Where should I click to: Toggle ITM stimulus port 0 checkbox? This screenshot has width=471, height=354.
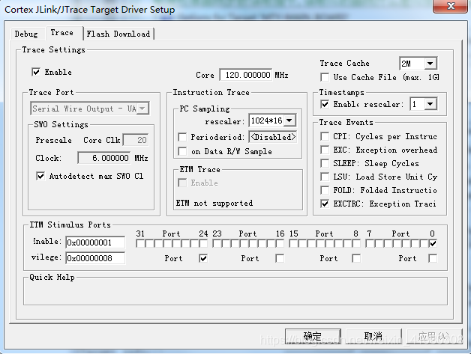click(x=433, y=243)
